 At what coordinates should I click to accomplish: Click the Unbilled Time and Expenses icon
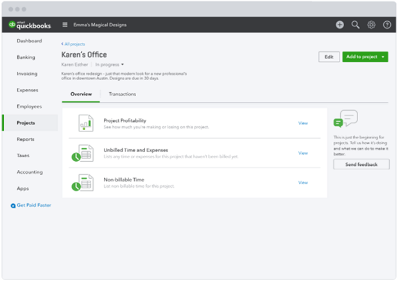point(83,153)
